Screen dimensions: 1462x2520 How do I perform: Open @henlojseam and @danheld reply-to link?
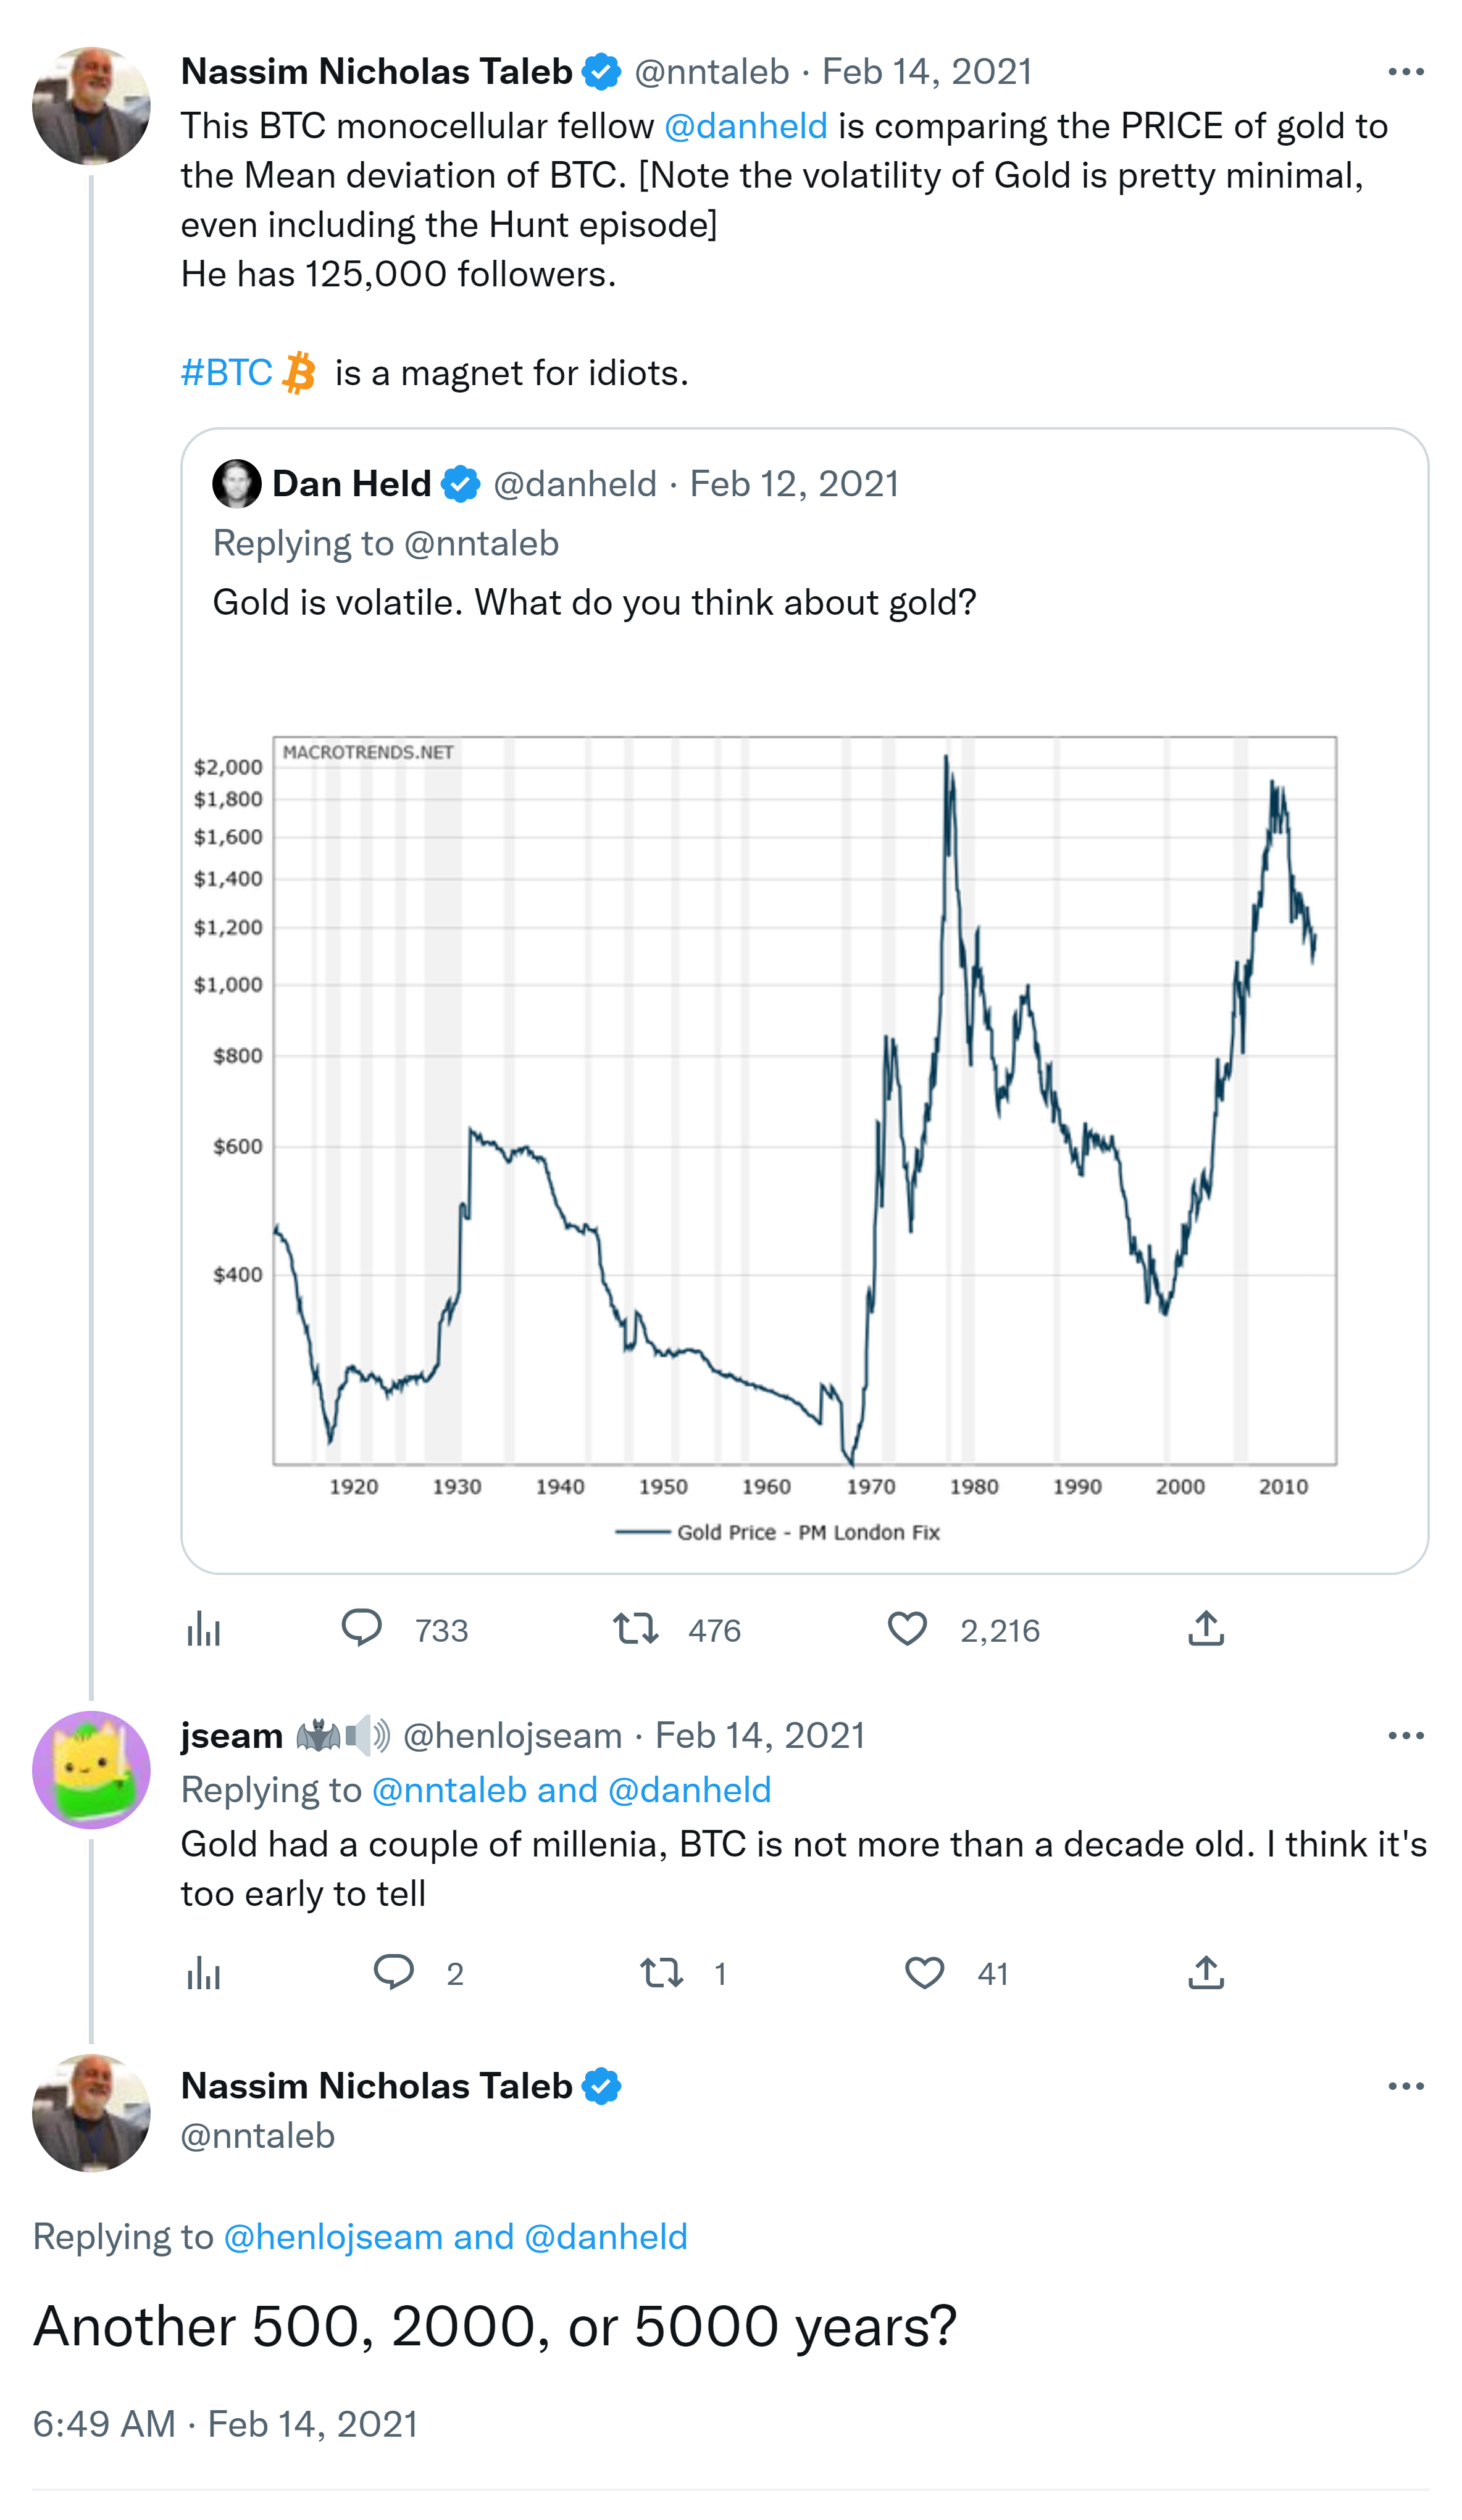click(455, 2237)
